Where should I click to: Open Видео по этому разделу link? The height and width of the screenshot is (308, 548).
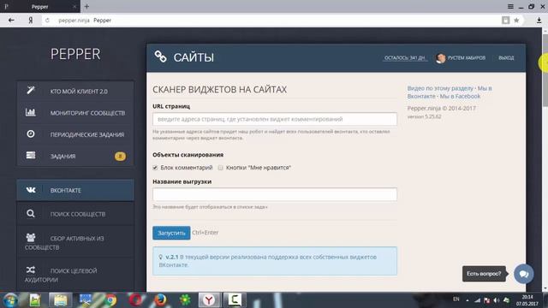[x=440, y=88]
